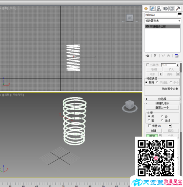Enable the 按角度 checkbox
The height and width of the screenshot is (187, 183).
tap(148, 65)
